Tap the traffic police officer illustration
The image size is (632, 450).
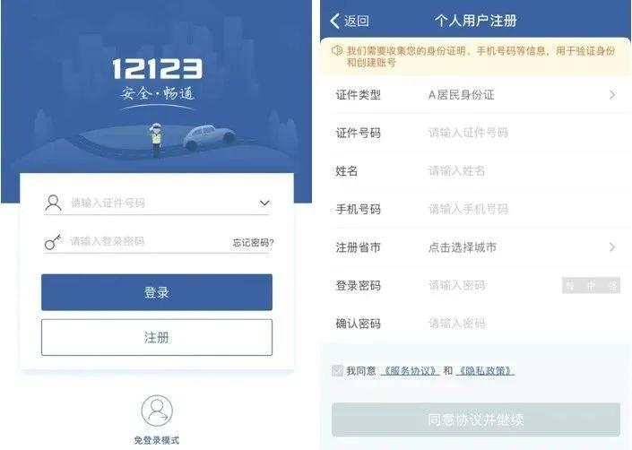(x=156, y=140)
